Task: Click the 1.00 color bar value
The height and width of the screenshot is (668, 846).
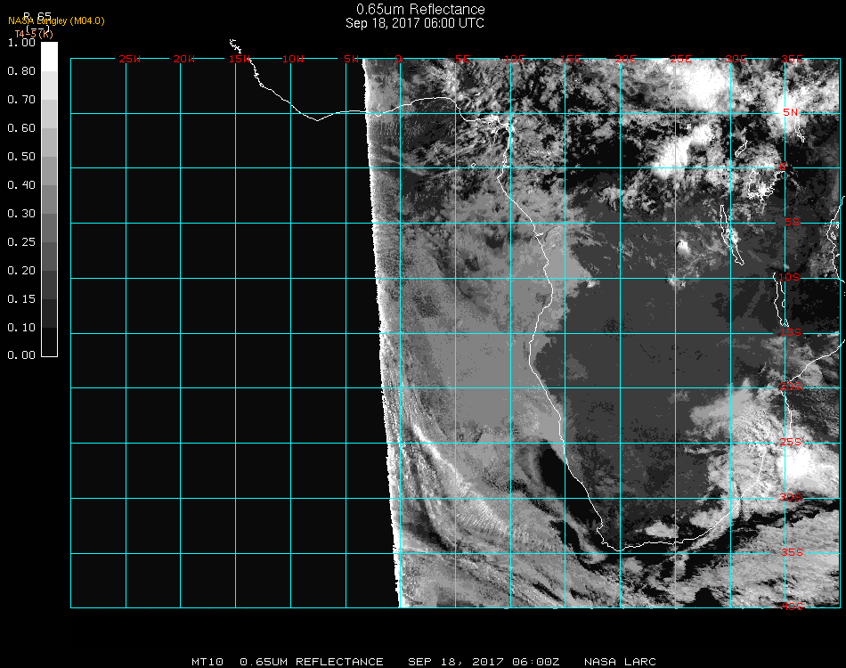Action: (x=21, y=43)
